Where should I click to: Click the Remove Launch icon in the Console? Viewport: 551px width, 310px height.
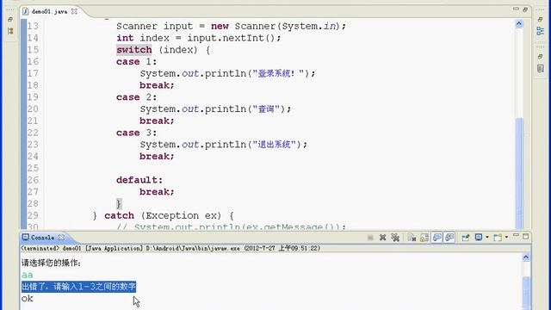[382, 238]
